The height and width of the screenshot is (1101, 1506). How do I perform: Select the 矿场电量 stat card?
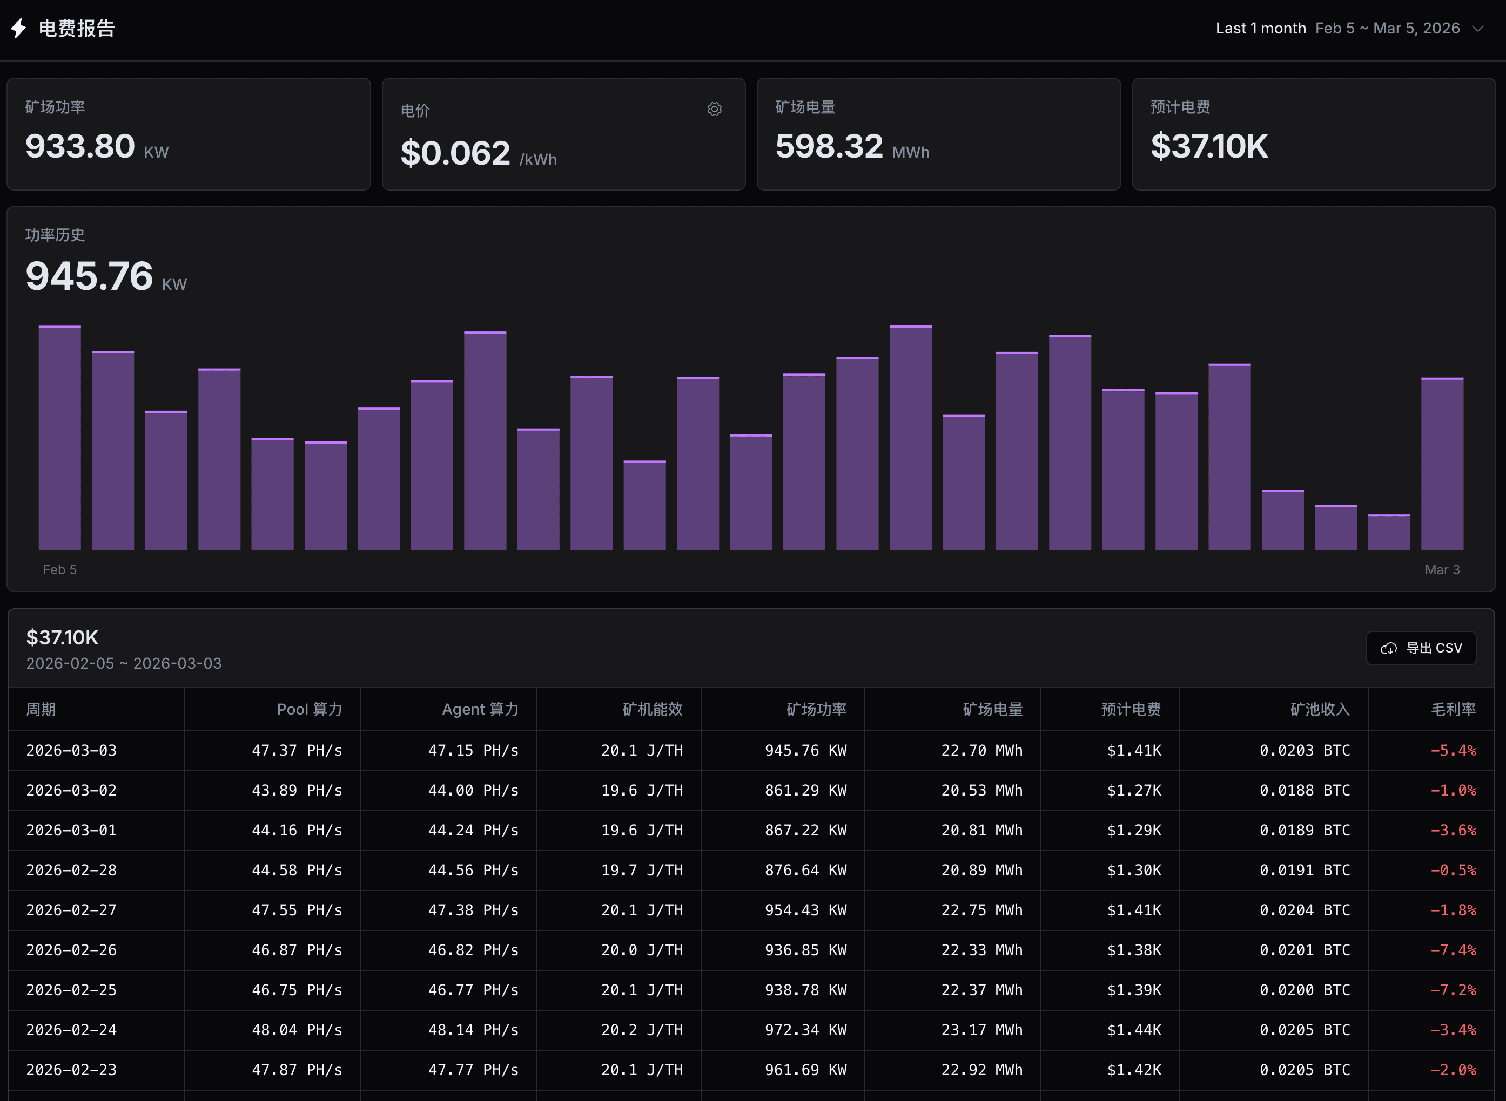click(x=938, y=133)
